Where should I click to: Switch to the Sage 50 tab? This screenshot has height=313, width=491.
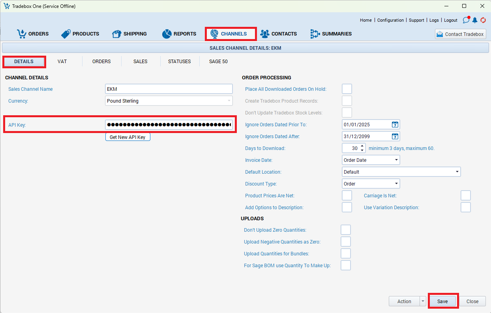click(218, 62)
